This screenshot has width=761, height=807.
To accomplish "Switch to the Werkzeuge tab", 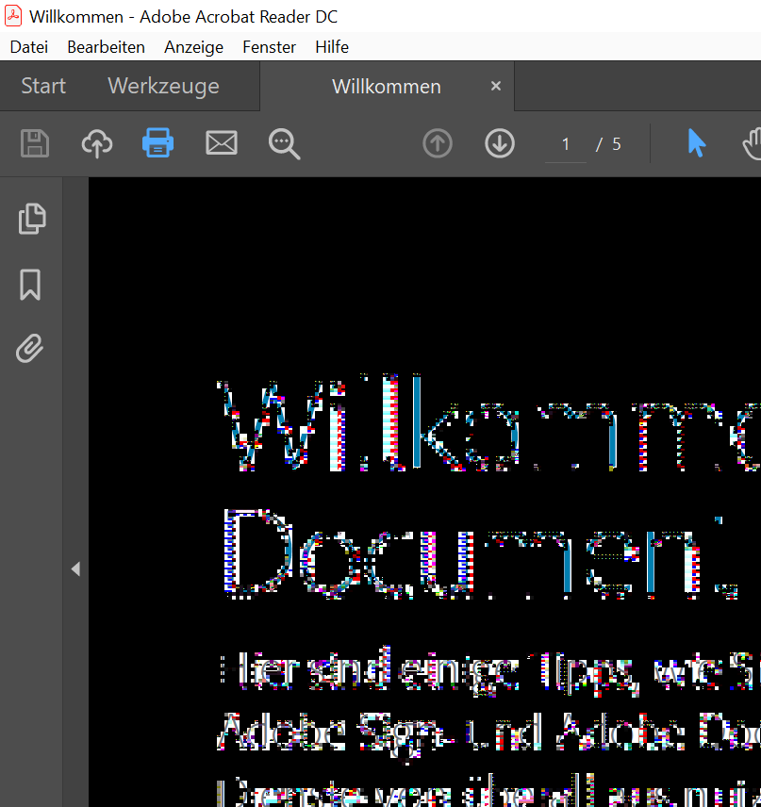I will point(163,86).
